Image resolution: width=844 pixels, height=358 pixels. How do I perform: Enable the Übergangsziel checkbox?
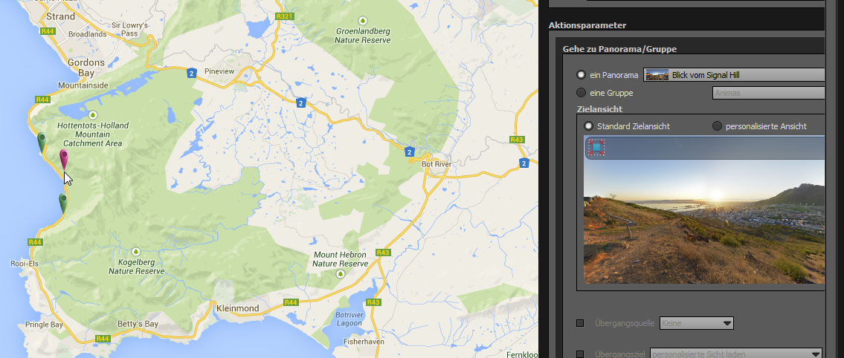tap(580, 354)
